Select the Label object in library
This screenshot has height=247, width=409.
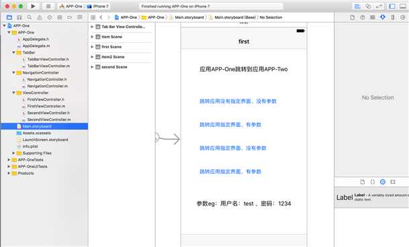371,197
